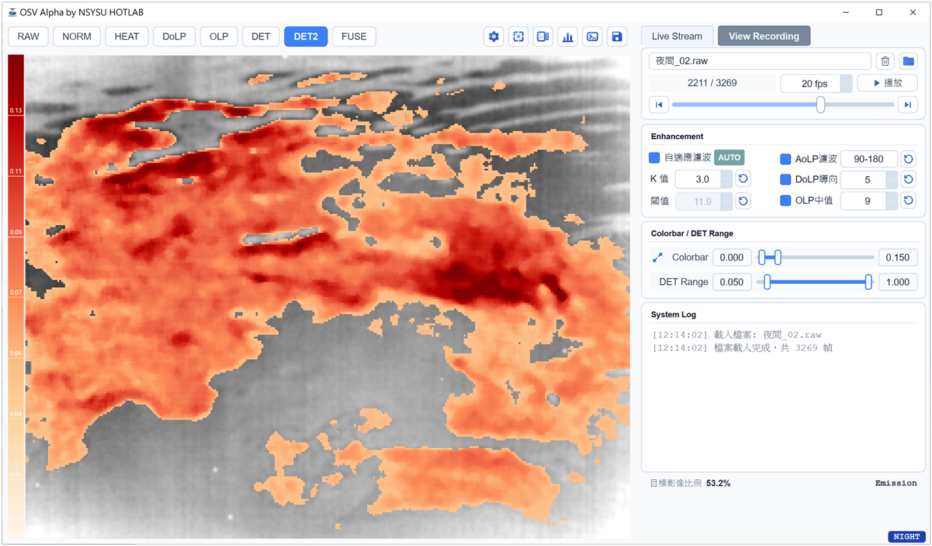This screenshot has width=932, height=546.
Task: Show the histogram bar chart icon
Action: 568,37
